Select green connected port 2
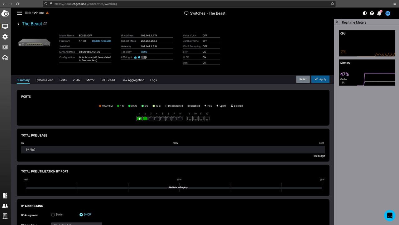Viewport: 399px width, 225px height. coord(145,119)
